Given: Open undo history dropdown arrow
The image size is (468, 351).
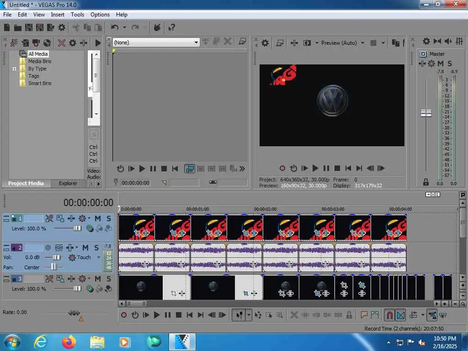Looking at the screenshot, I should pos(124,27).
